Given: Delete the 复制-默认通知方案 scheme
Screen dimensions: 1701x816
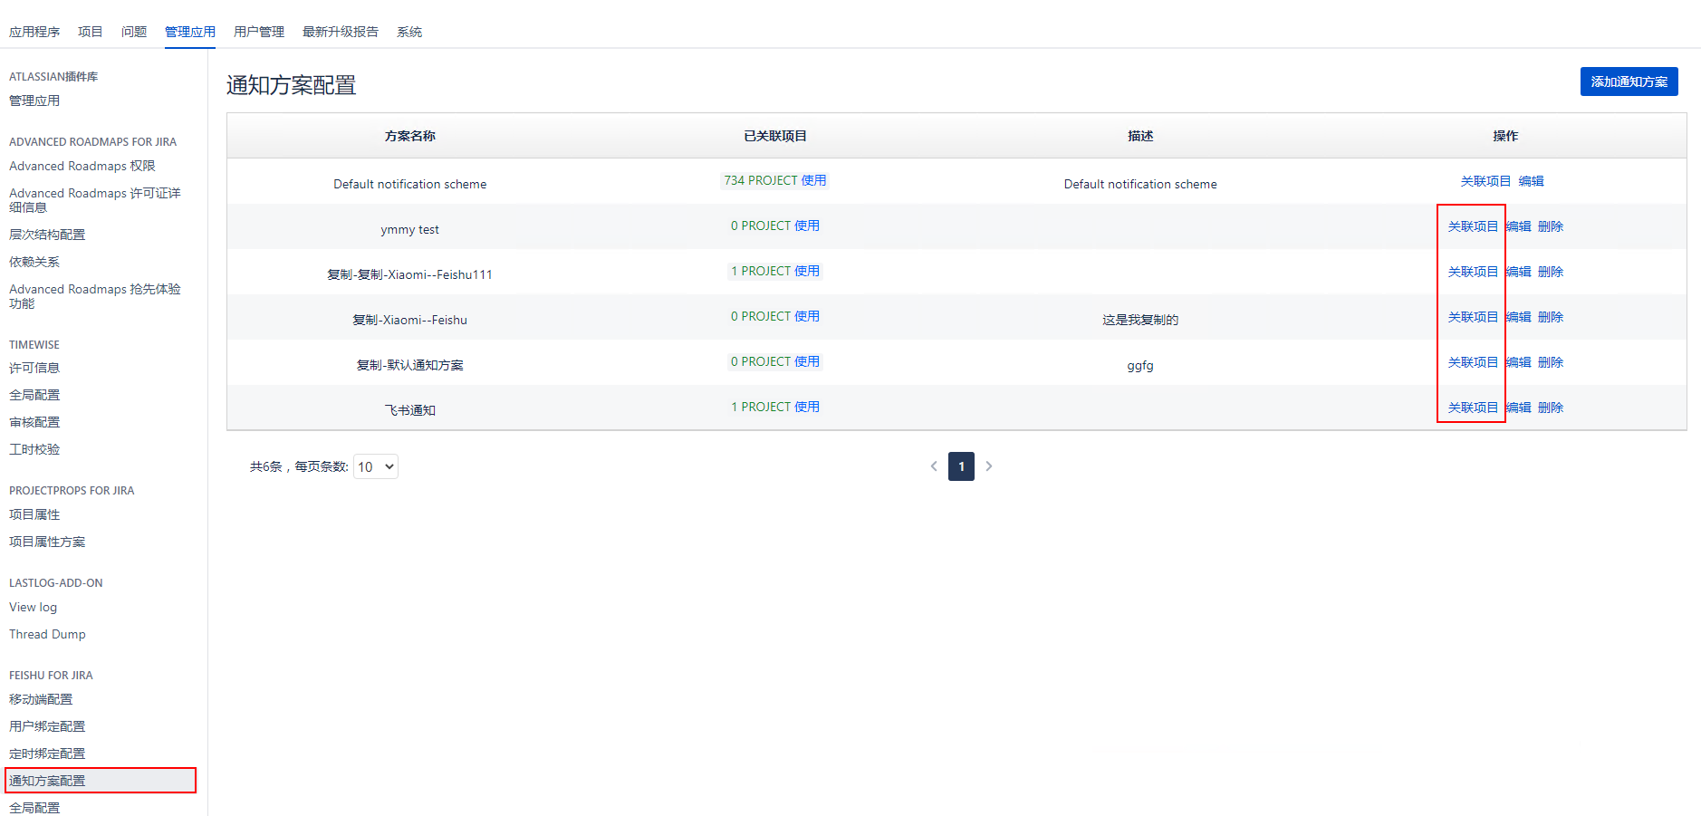Looking at the screenshot, I should [x=1551, y=362].
